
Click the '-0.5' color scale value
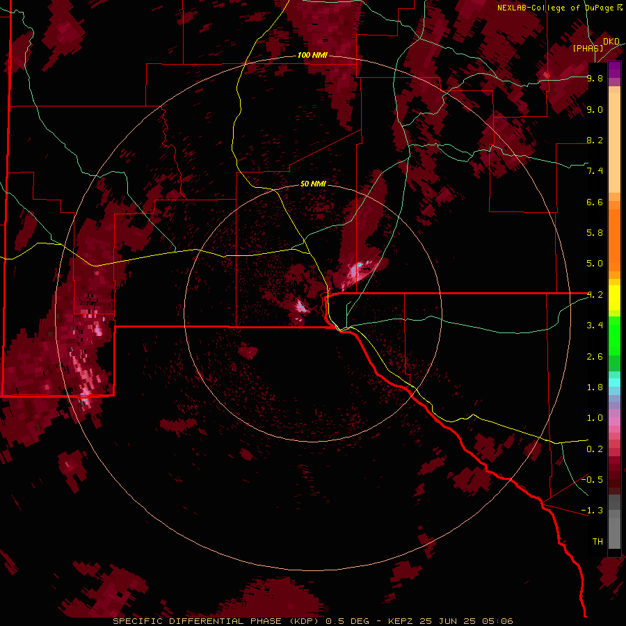pos(592,480)
